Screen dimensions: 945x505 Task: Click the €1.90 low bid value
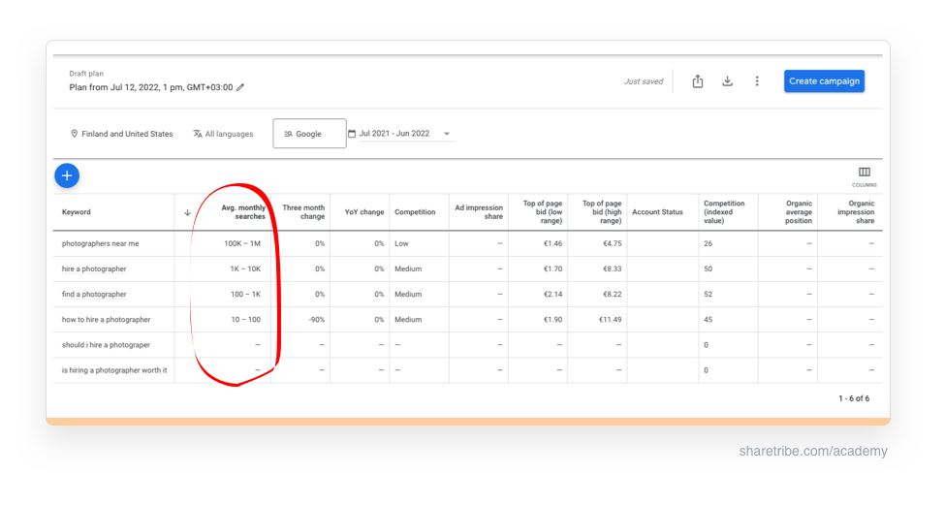[x=552, y=320]
